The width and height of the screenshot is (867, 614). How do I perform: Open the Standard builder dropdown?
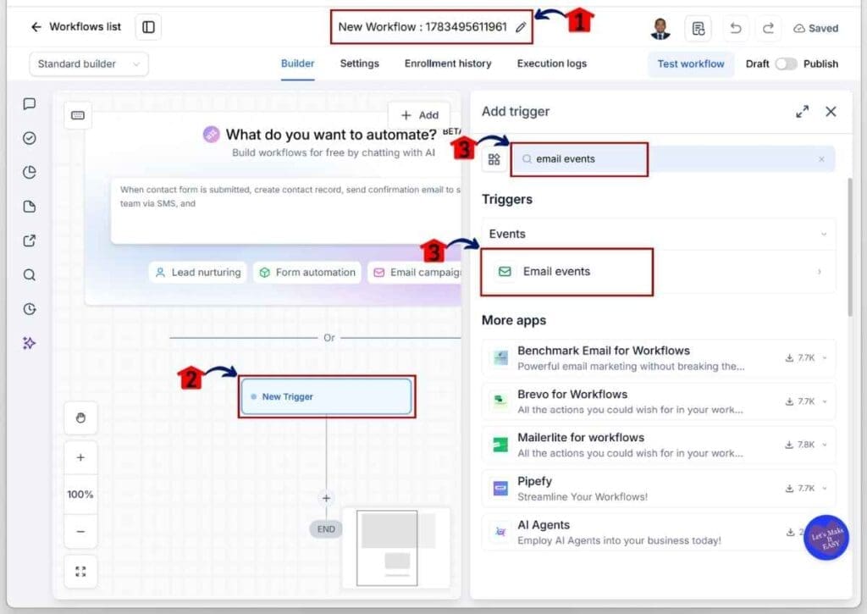(88, 64)
